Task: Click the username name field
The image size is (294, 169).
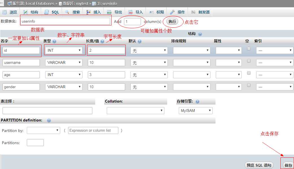Action: (21, 62)
